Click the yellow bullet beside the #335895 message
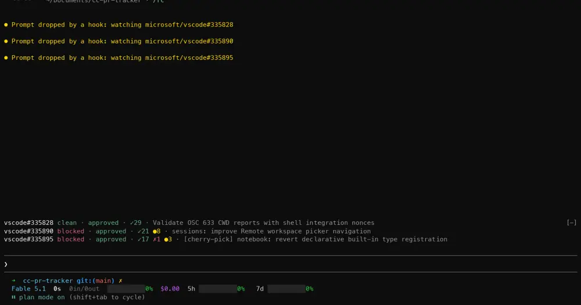 tap(6, 58)
